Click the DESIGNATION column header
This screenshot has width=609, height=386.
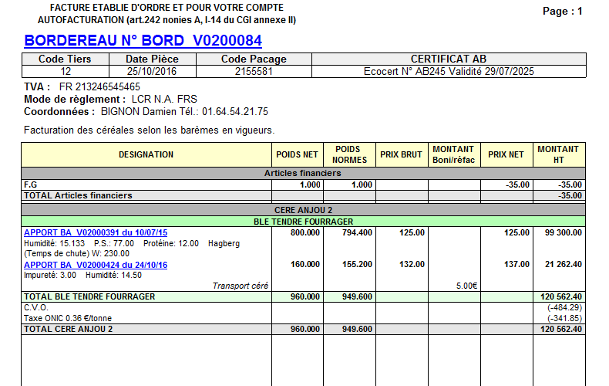click(146, 154)
